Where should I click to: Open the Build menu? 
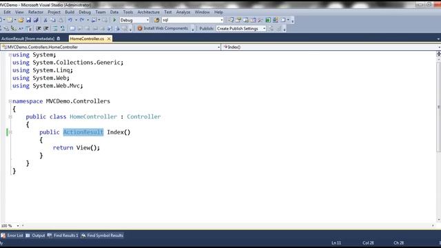pyautogui.click(x=70, y=12)
